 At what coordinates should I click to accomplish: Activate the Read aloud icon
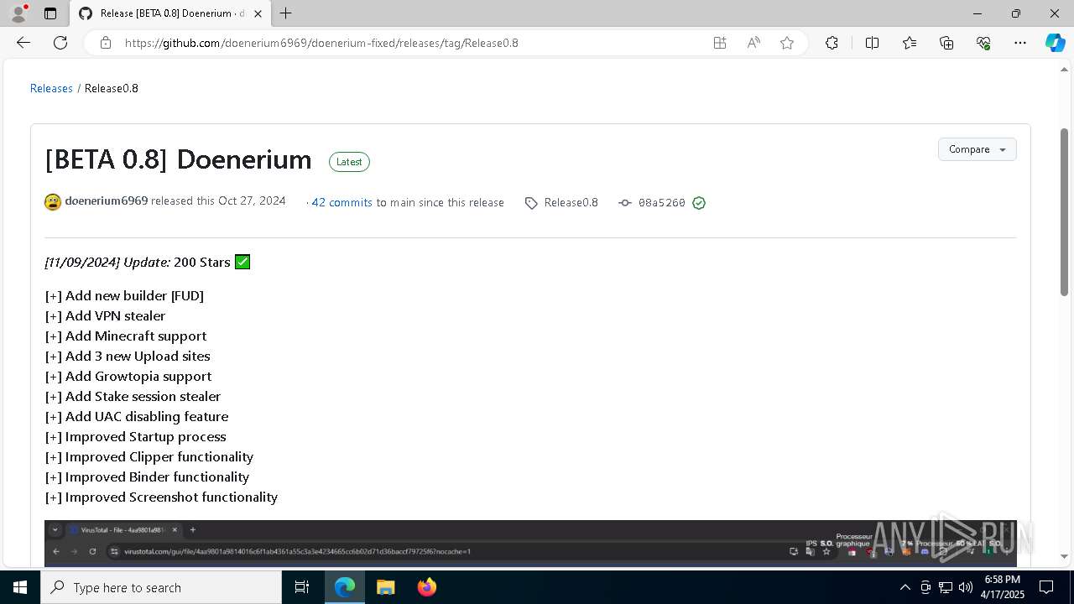coord(753,43)
